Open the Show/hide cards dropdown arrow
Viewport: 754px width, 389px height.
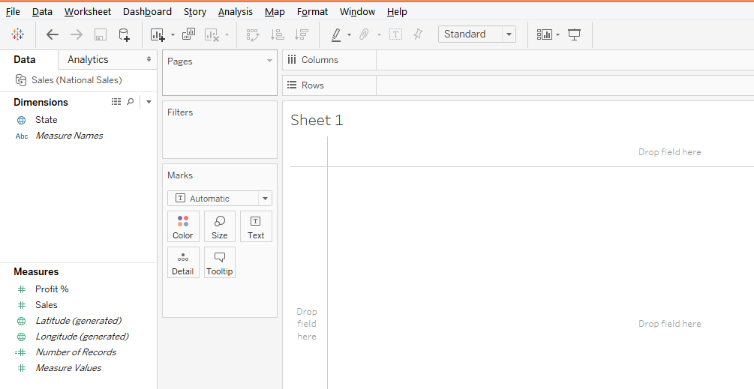[557, 34]
